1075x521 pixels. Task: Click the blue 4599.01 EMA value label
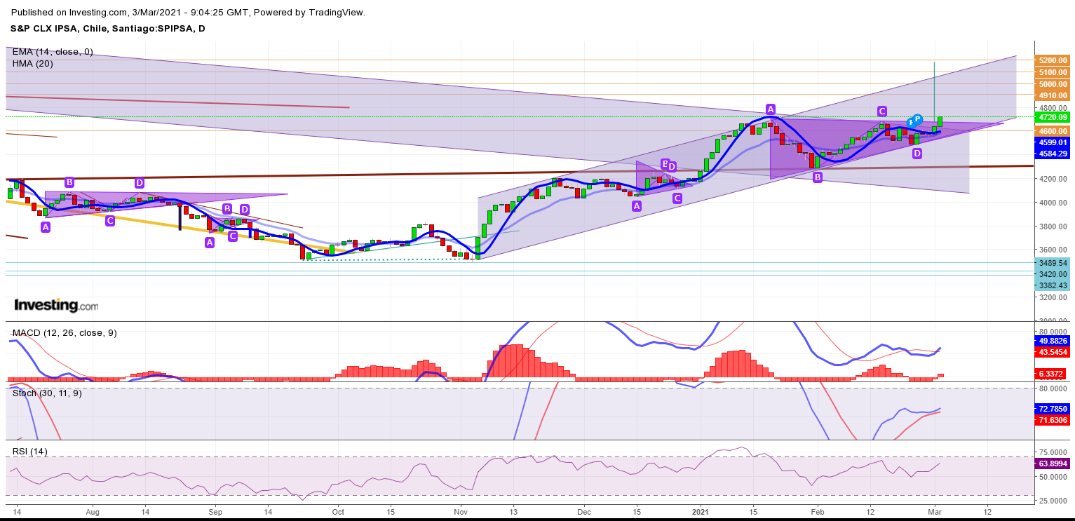click(x=1053, y=142)
